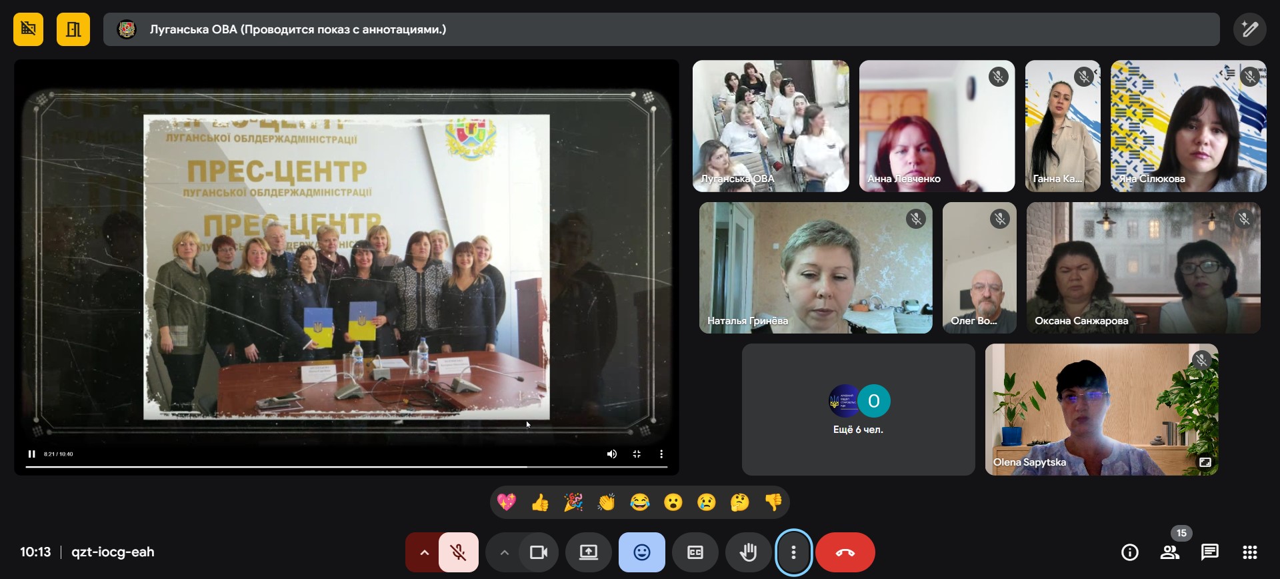Click the clock reading 10:13
Viewport: 1280px width, 579px height.
(35, 552)
